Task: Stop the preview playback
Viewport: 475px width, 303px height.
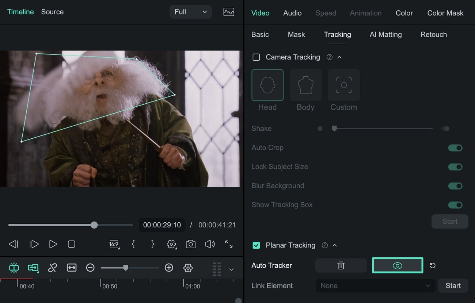Action: coord(72,244)
